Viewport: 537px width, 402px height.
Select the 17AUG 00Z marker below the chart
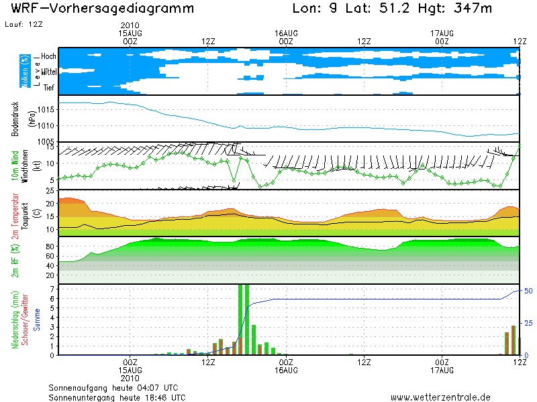pos(442,366)
